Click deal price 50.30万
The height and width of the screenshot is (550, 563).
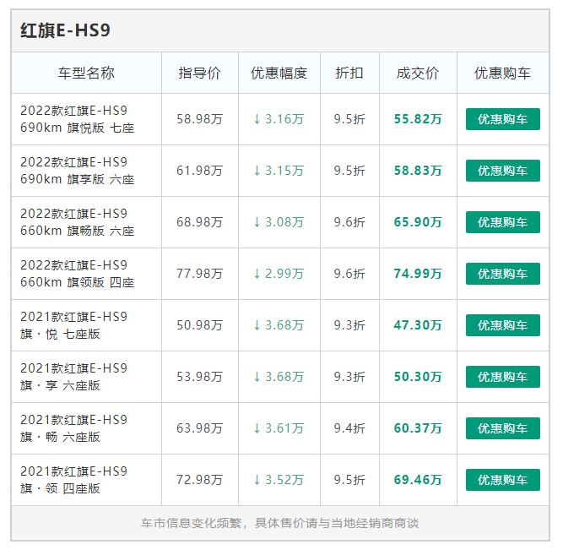click(x=418, y=377)
